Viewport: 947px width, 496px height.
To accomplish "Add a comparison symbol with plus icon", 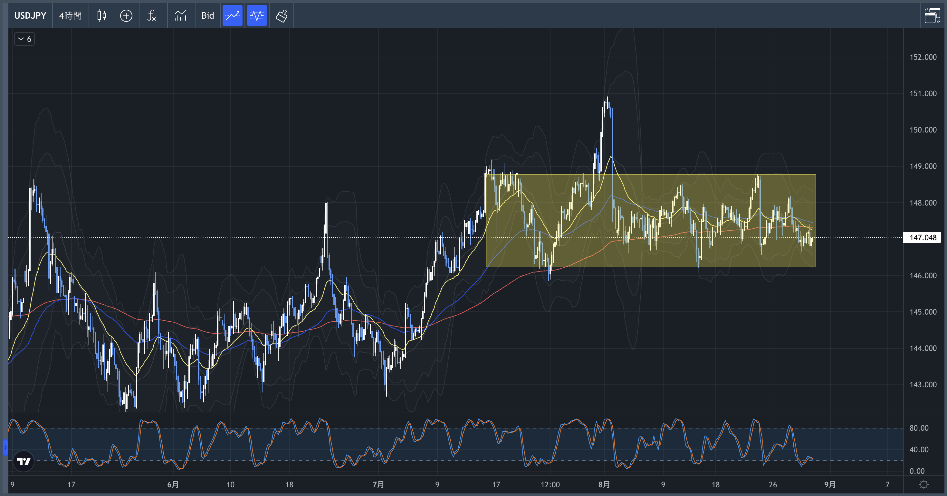I will coord(126,15).
